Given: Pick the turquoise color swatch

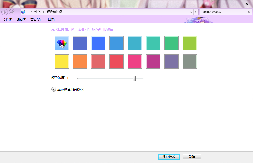Looking at the screenshot, I should 153,43.
